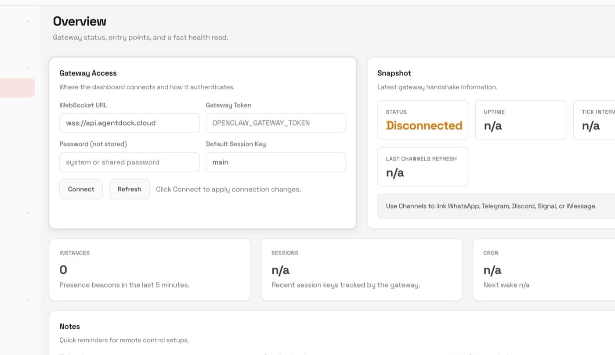Click the Default Session Key field containing main
615x355 pixels.
[x=275, y=162]
